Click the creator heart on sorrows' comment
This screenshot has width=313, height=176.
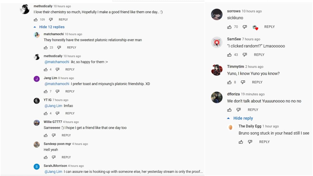(x=255, y=27)
